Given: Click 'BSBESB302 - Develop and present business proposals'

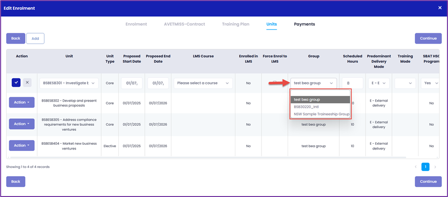Looking at the screenshot, I should [x=69, y=103].
